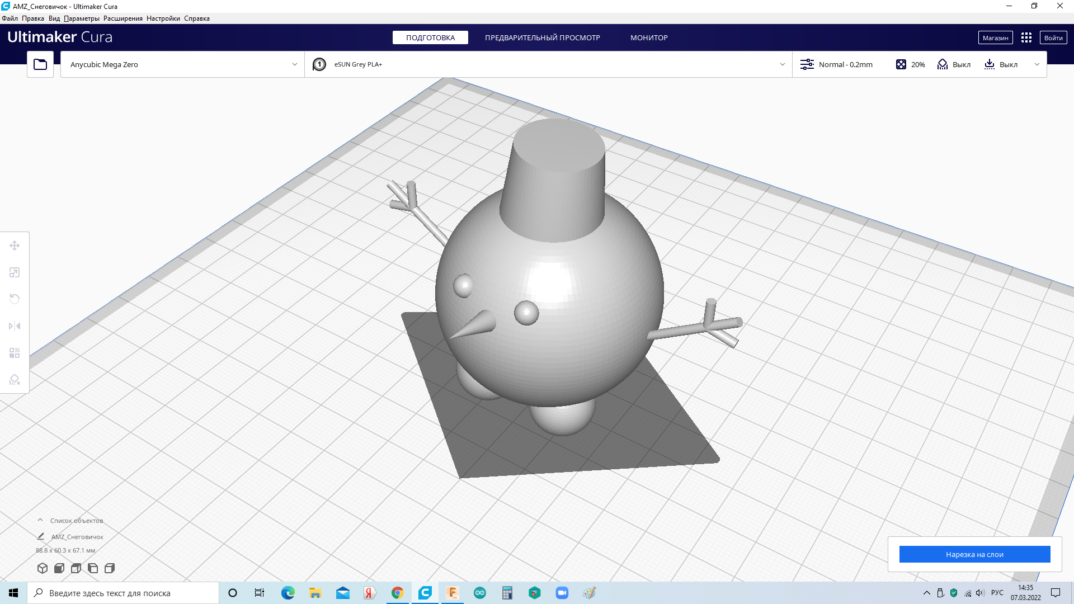Select the Scale tool in left sidebar

(15, 272)
